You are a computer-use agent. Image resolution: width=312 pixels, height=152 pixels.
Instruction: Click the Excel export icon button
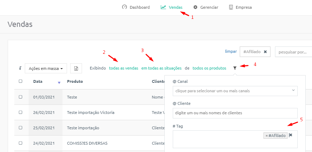coord(76,68)
